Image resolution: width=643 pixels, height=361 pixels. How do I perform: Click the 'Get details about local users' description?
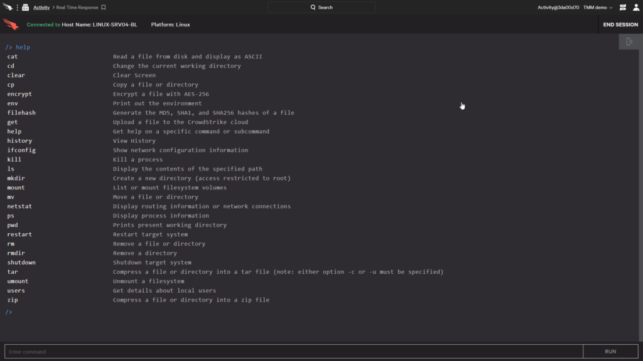point(165,291)
